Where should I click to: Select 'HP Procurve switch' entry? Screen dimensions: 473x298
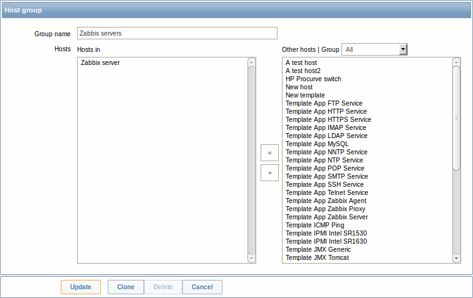pyautogui.click(x=313, y=79)
